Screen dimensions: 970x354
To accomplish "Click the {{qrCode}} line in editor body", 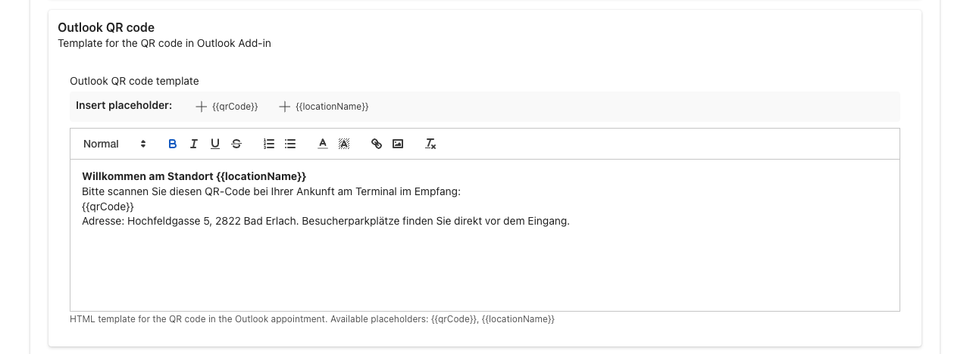I will coord(108,206).
